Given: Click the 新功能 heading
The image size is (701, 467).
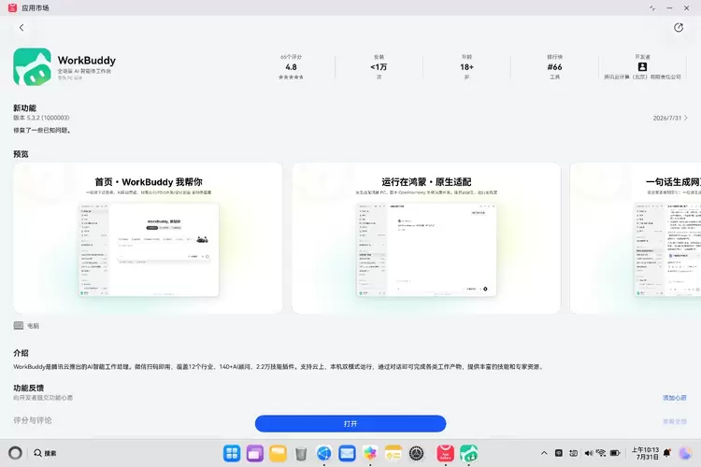Looking at the screenshot, I should tap(24, 108).
